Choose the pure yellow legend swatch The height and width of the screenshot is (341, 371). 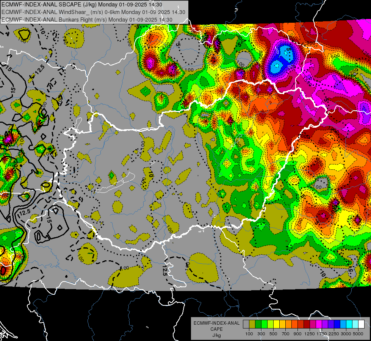[276, 324]
